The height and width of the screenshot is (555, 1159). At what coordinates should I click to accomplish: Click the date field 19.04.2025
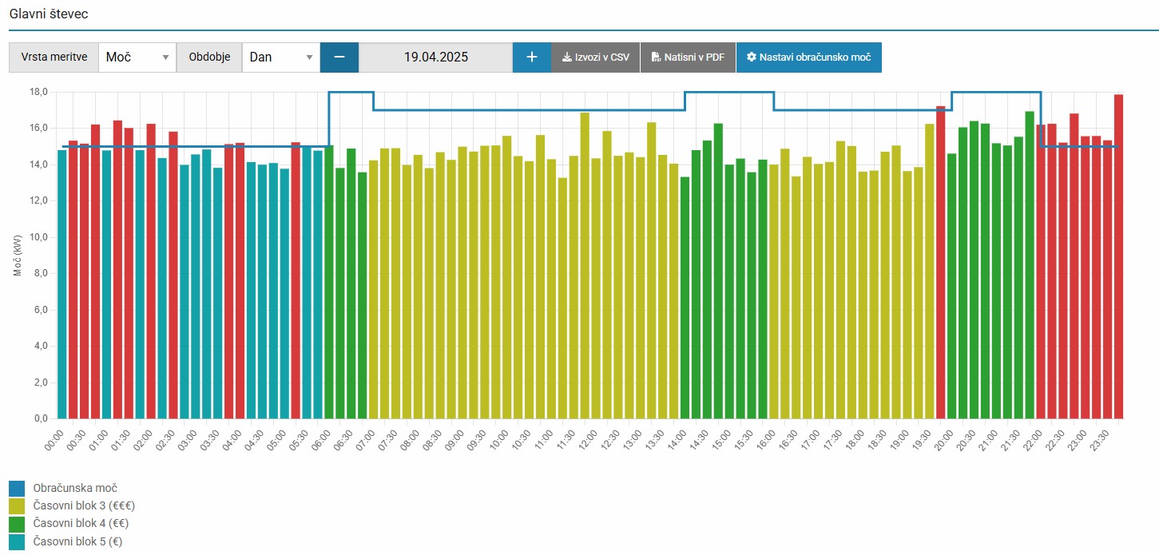pos(435,57)
